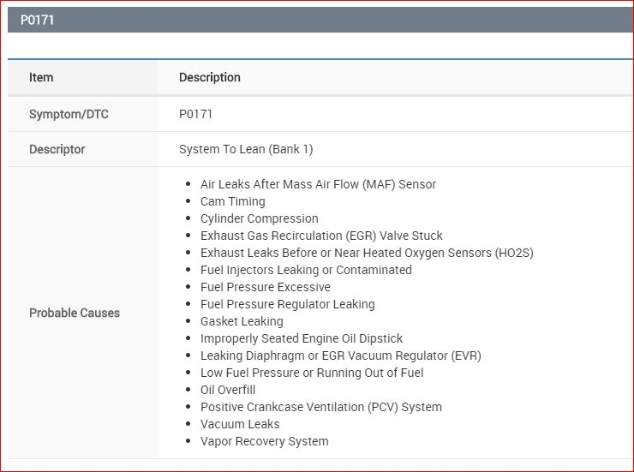Click Exhaust Leaks Before or Near HO2S
634x472 pixels.
point(367,253)
